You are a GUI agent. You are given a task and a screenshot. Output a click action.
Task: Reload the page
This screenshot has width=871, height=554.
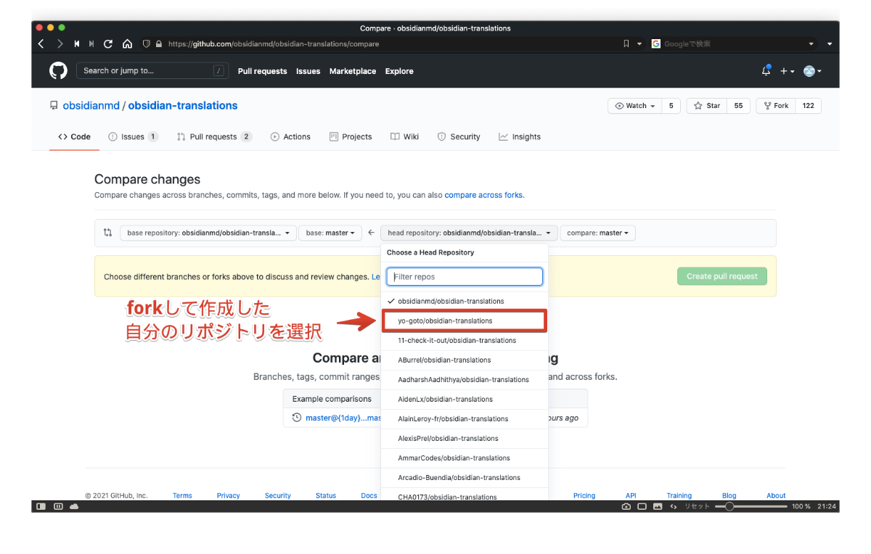pos(108,44)
